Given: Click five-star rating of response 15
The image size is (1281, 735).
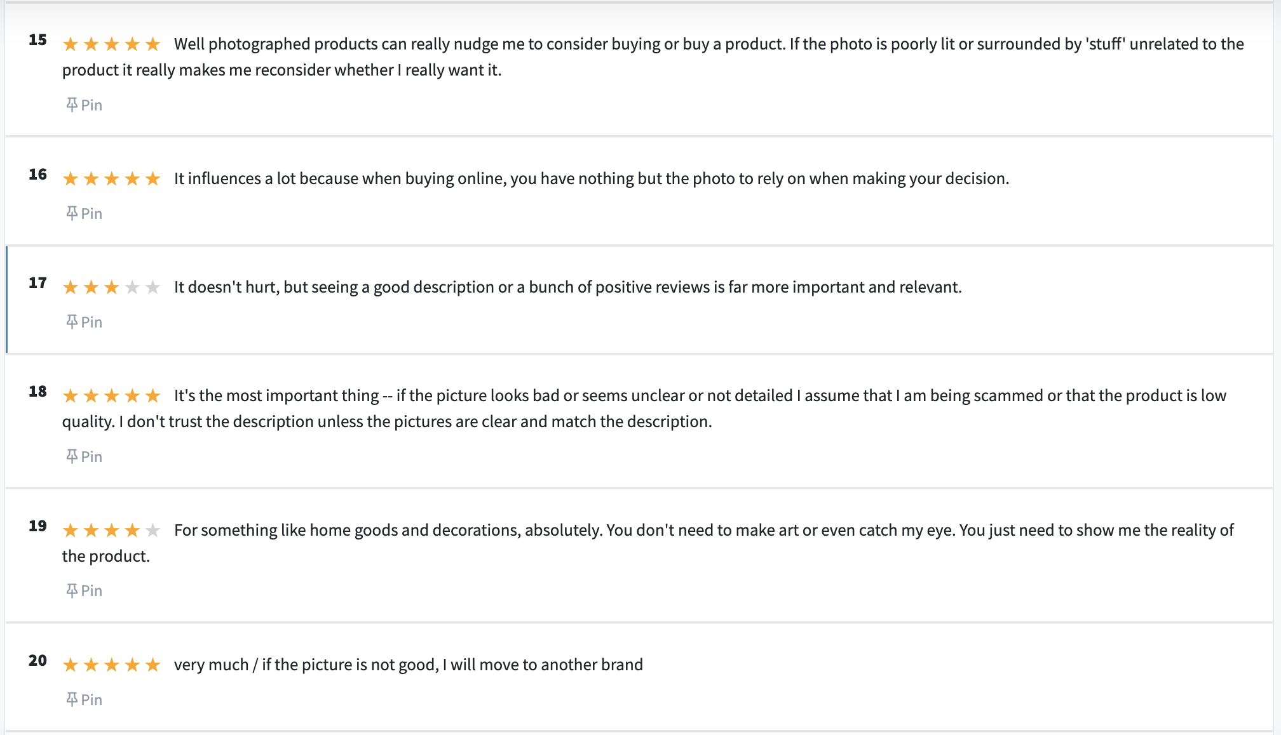Looking at the screenshot, I should point(111,44).
